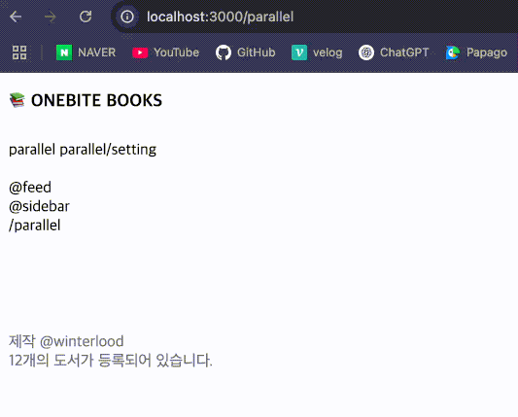Follow the parallel navigation link
Screen dimensions: 518x417
[32, 150]
